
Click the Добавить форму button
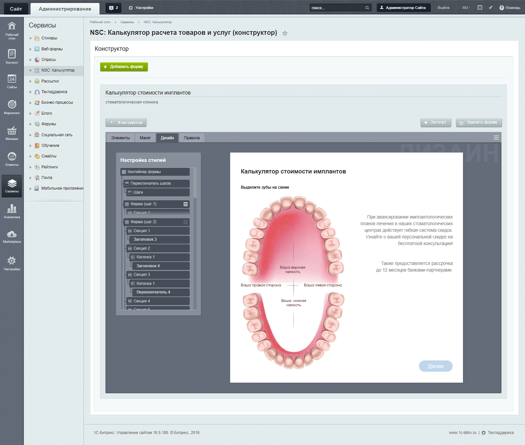click(x=124, y=67)
